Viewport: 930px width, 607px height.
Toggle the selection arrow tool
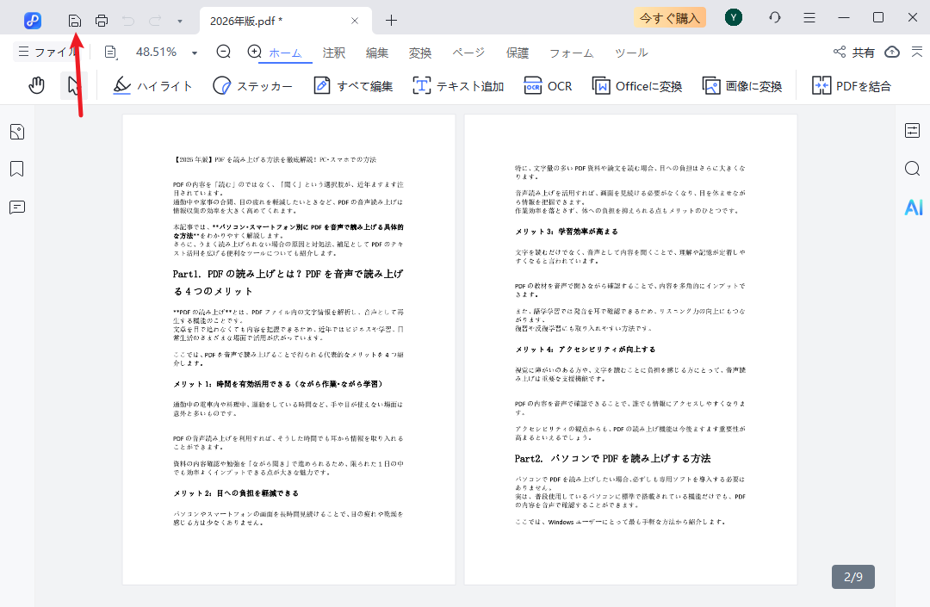click(x=75, y=85)
